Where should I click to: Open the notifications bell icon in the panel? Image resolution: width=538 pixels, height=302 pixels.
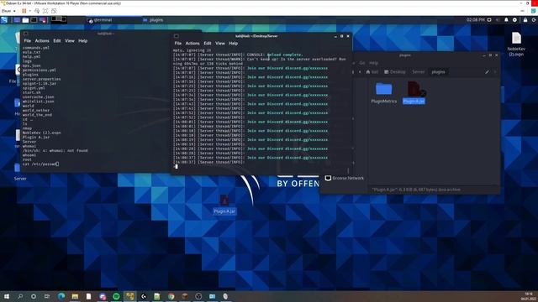click(x=506, y=20)
